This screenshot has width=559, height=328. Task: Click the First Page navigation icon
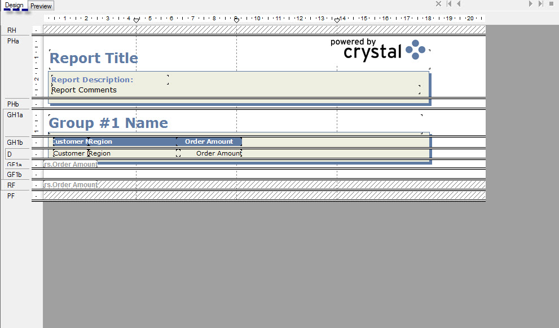pos(448,4)
